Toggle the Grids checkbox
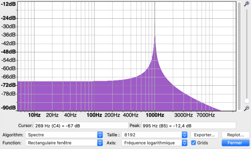Image resolution: width=251 pixels, height=149 pixels. point(193,143)
